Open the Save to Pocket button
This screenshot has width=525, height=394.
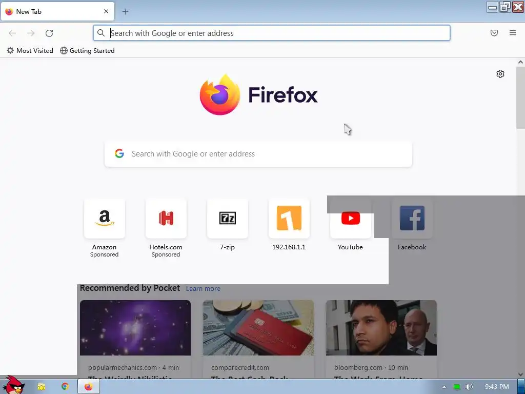[x=494, y=33]
